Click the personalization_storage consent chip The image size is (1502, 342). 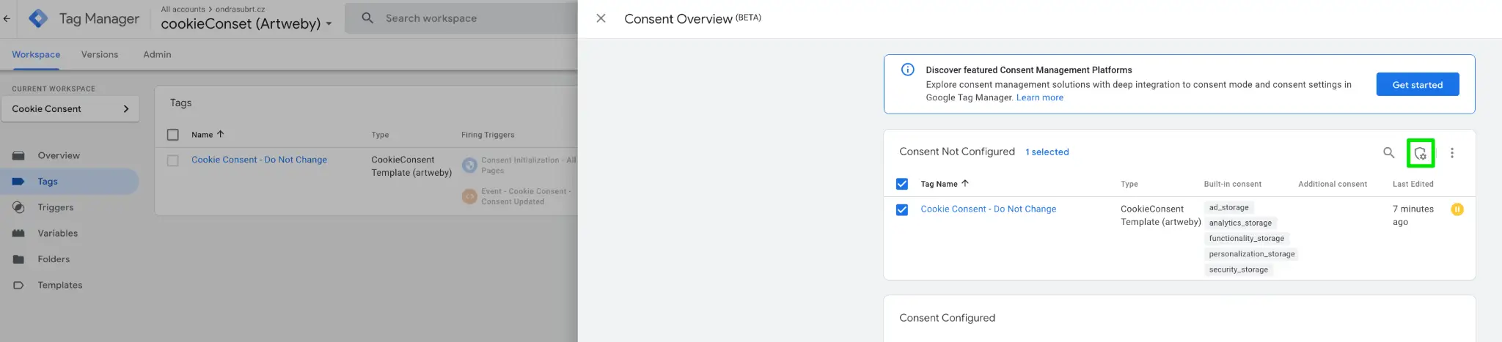coord(1251,254)
